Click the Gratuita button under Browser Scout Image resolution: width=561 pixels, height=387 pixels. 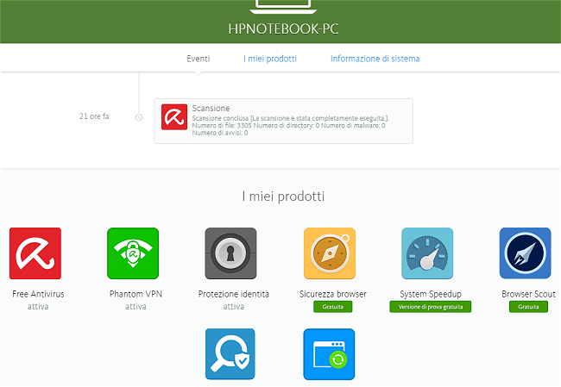tap(528, 307)
